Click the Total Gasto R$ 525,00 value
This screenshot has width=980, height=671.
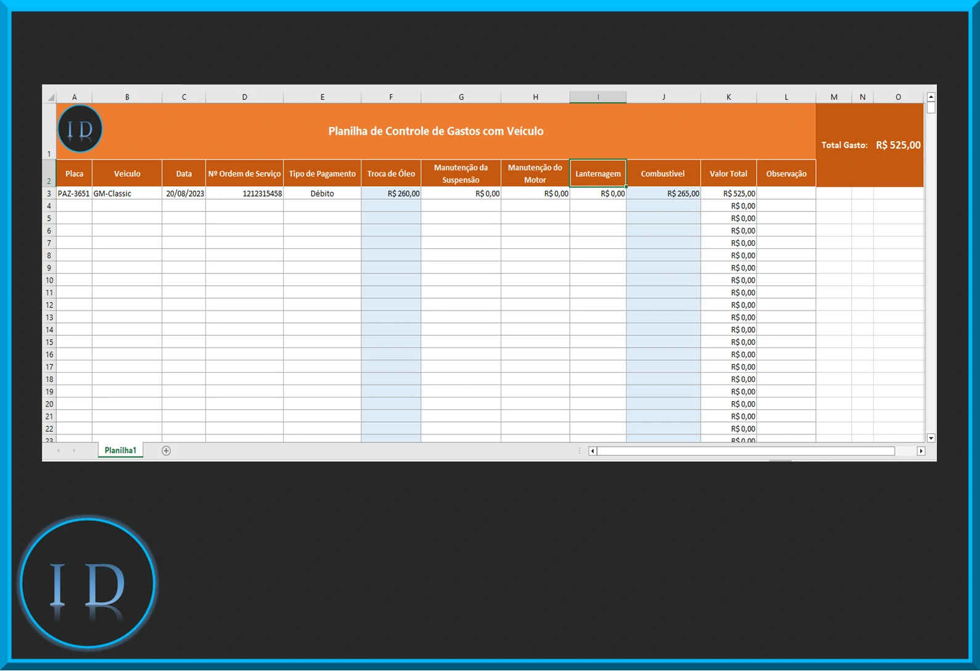(x=898, y=145)
